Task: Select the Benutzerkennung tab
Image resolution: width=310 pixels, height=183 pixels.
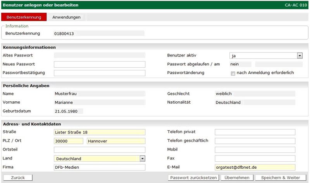Action: (x=24, y=17)
